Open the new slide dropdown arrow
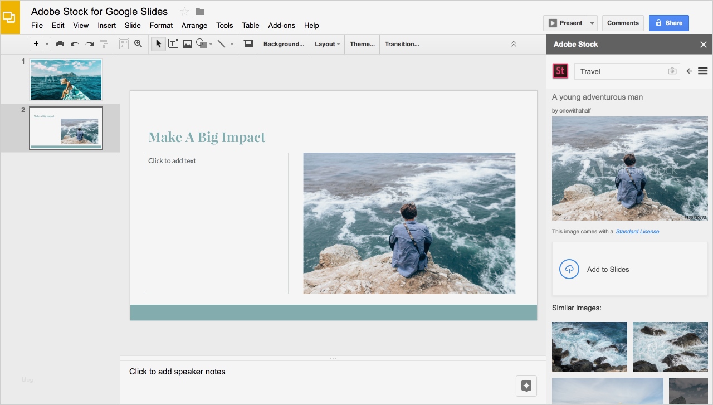 point(47,44)
